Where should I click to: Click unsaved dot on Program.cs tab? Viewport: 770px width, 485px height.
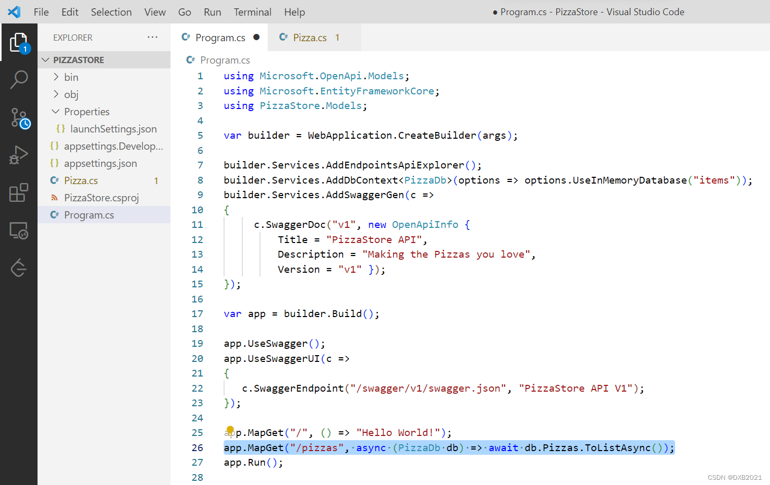click(256, 37)
